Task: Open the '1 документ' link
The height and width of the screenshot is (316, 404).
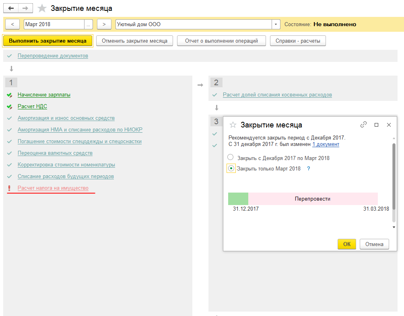Action: pos(326,144)
